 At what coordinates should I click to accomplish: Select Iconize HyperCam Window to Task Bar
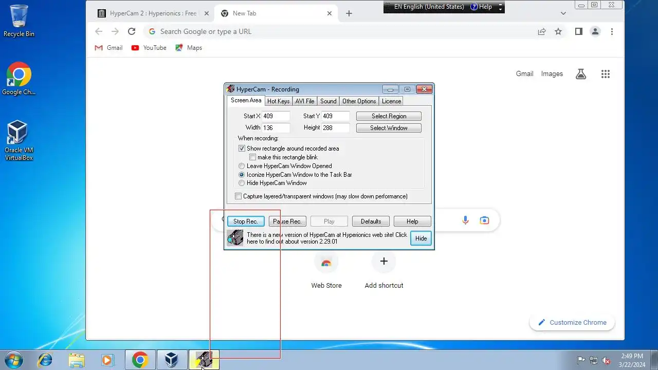(x=242, y=175)
